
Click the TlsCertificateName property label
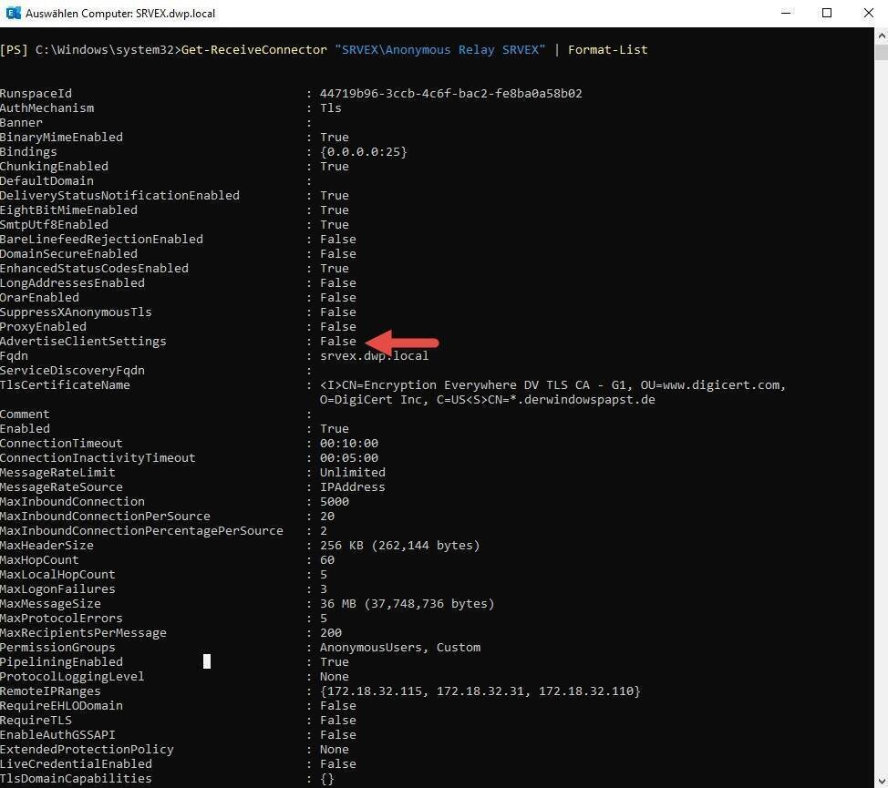[x=65, y=384]
